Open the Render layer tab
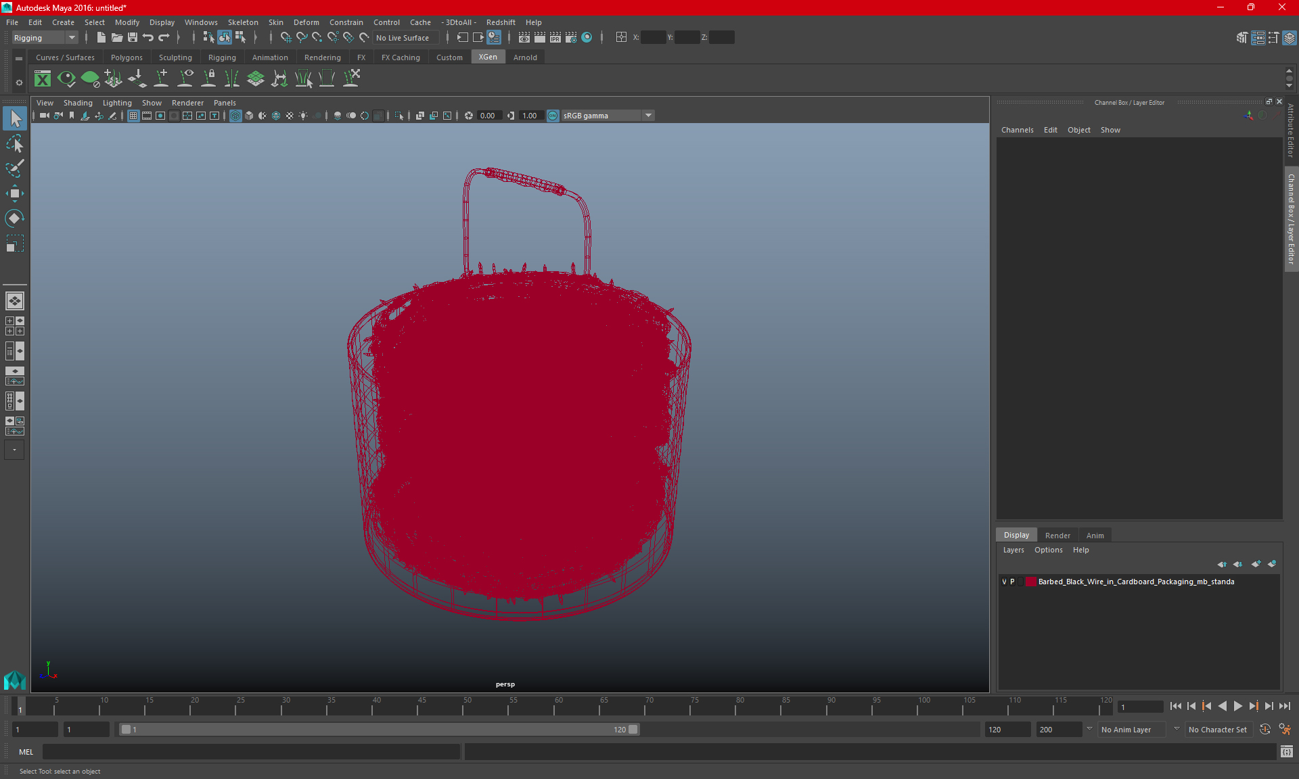The image size is (1299, 779). tap(1057, 535)
